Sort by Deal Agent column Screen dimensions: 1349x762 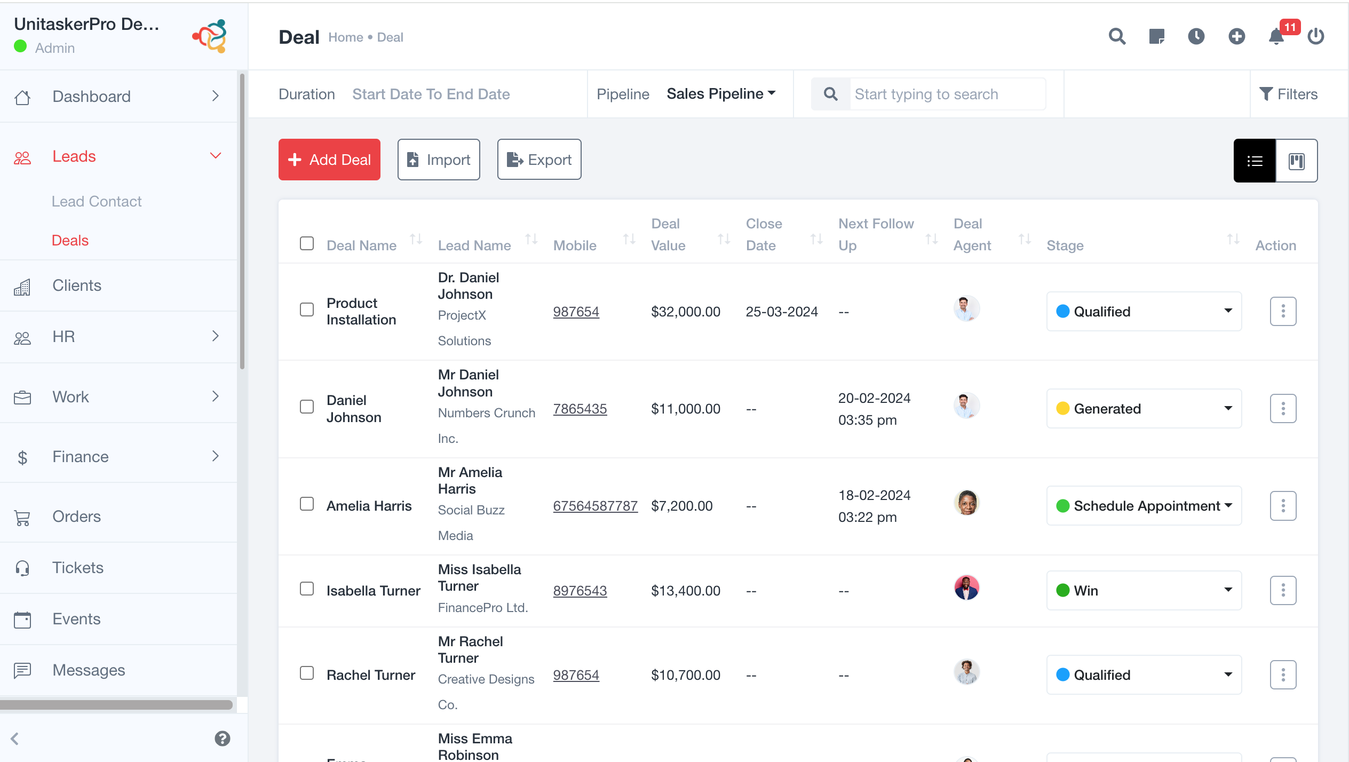pyautogui.click(x=1025, y=239)
